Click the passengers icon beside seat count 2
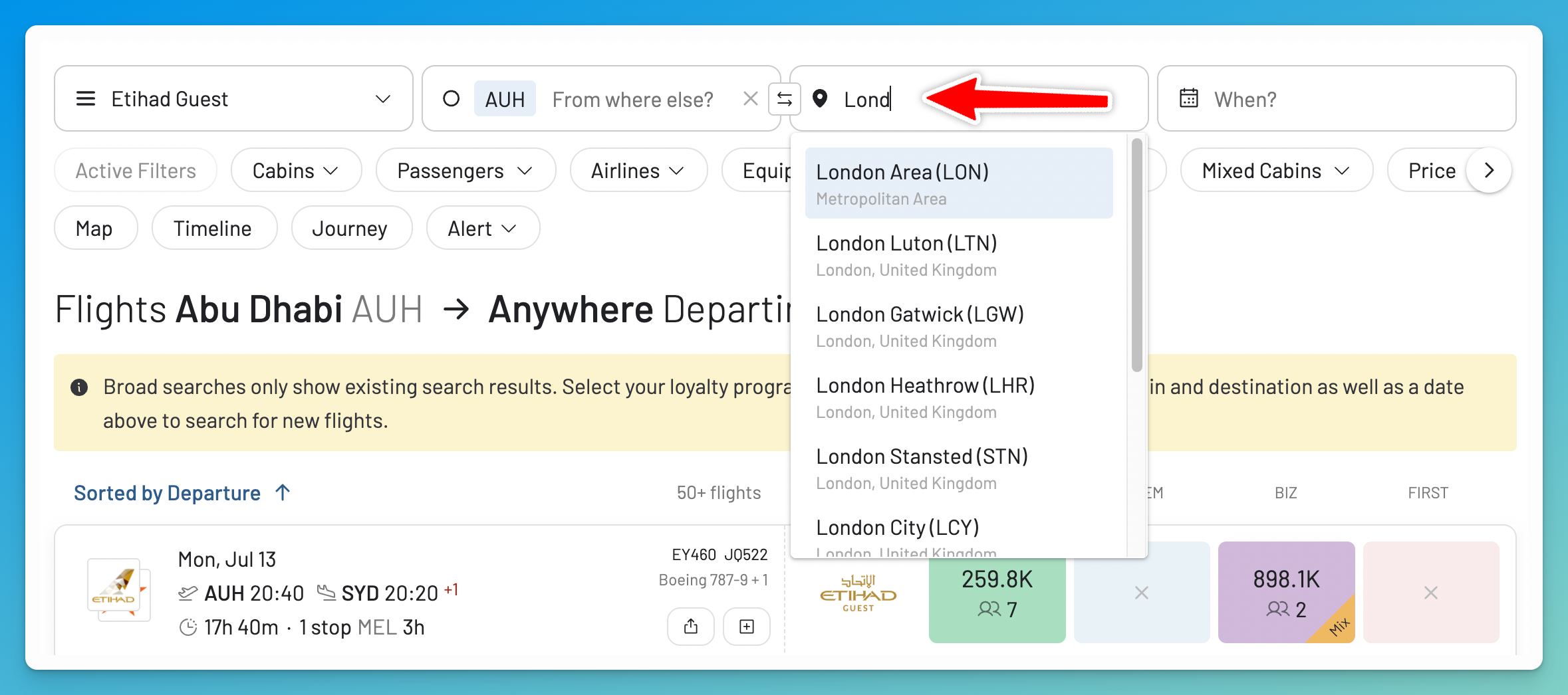 pos(1278,609)
